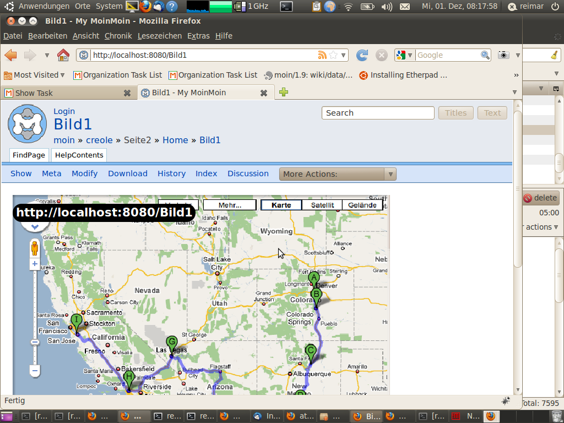Click the map zoom out minus button

click(x=35, y=371)
